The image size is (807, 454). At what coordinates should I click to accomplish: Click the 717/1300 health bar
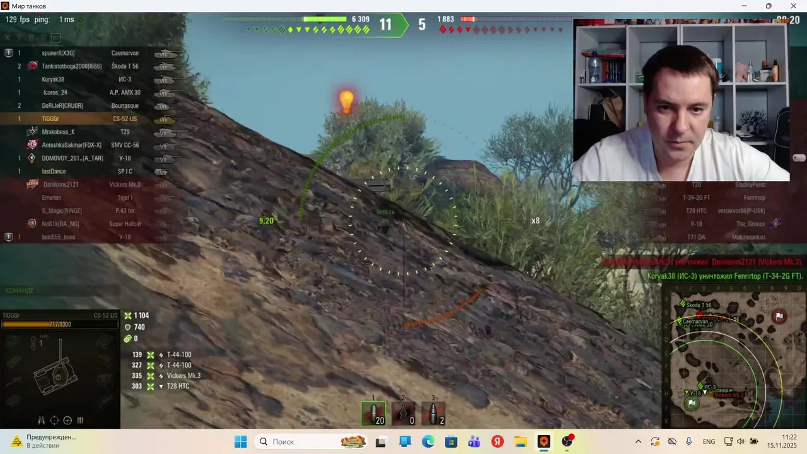[x=59, y=325]
